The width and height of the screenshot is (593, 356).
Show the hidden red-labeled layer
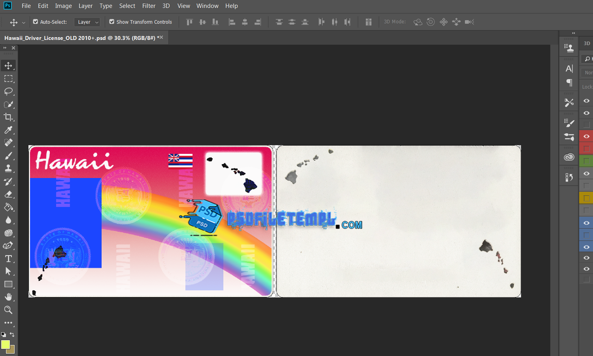coord(587,149)
